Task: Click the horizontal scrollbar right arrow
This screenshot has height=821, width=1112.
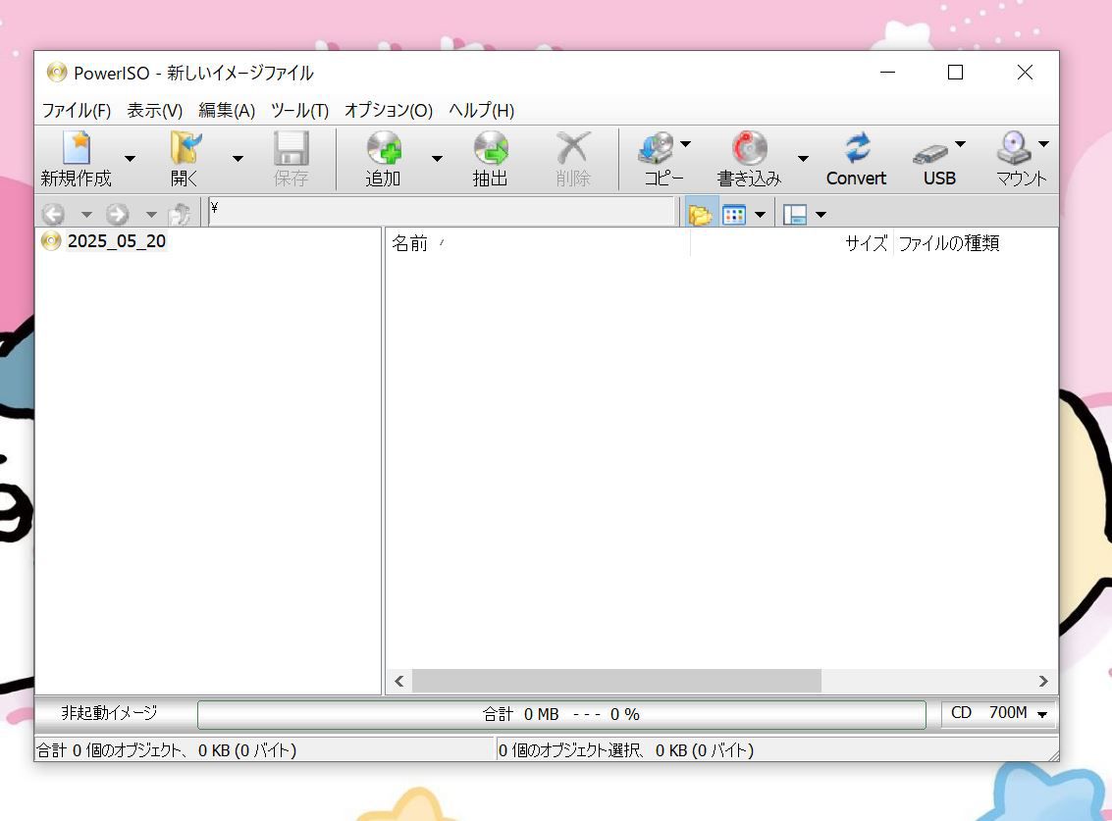Action: [x=1043, y=682]
